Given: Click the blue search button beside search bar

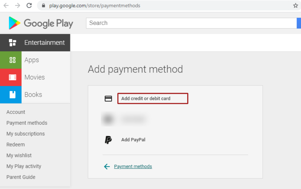Looking at the screenshot, I should click(x=299, y=23).
